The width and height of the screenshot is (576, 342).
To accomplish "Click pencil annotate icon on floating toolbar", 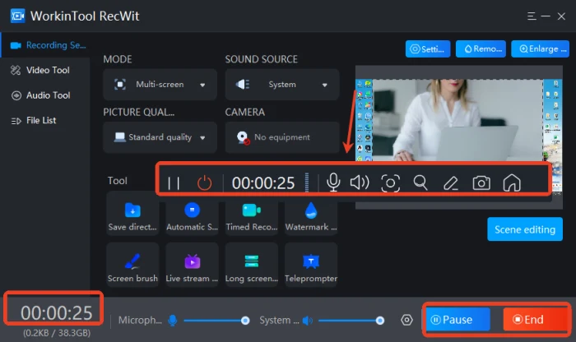I will pyautogui.click(x=451, y=183).
